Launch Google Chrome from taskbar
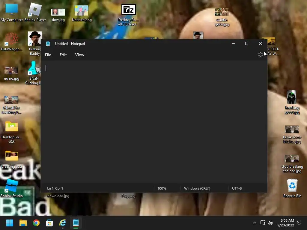Screen dimensions: 307x230 tap(36, 223)
